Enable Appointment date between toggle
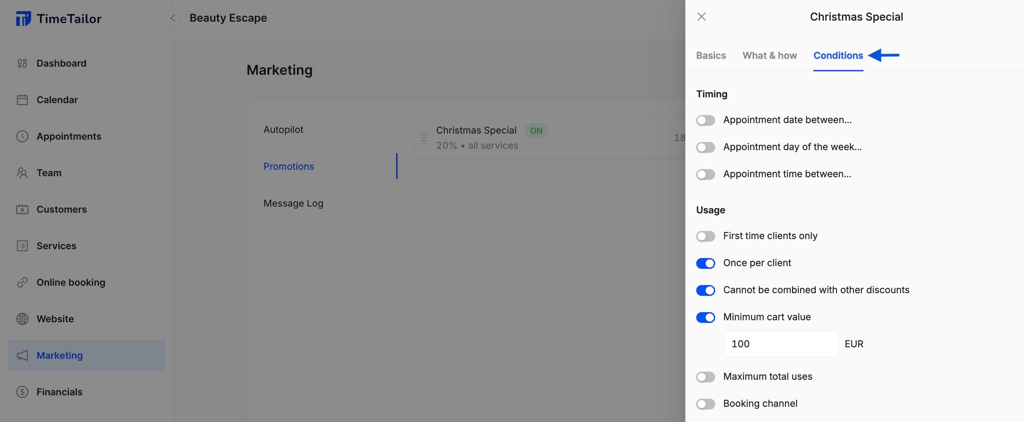Viewport: 1024px width, 422px height. [x=705, y=120]
